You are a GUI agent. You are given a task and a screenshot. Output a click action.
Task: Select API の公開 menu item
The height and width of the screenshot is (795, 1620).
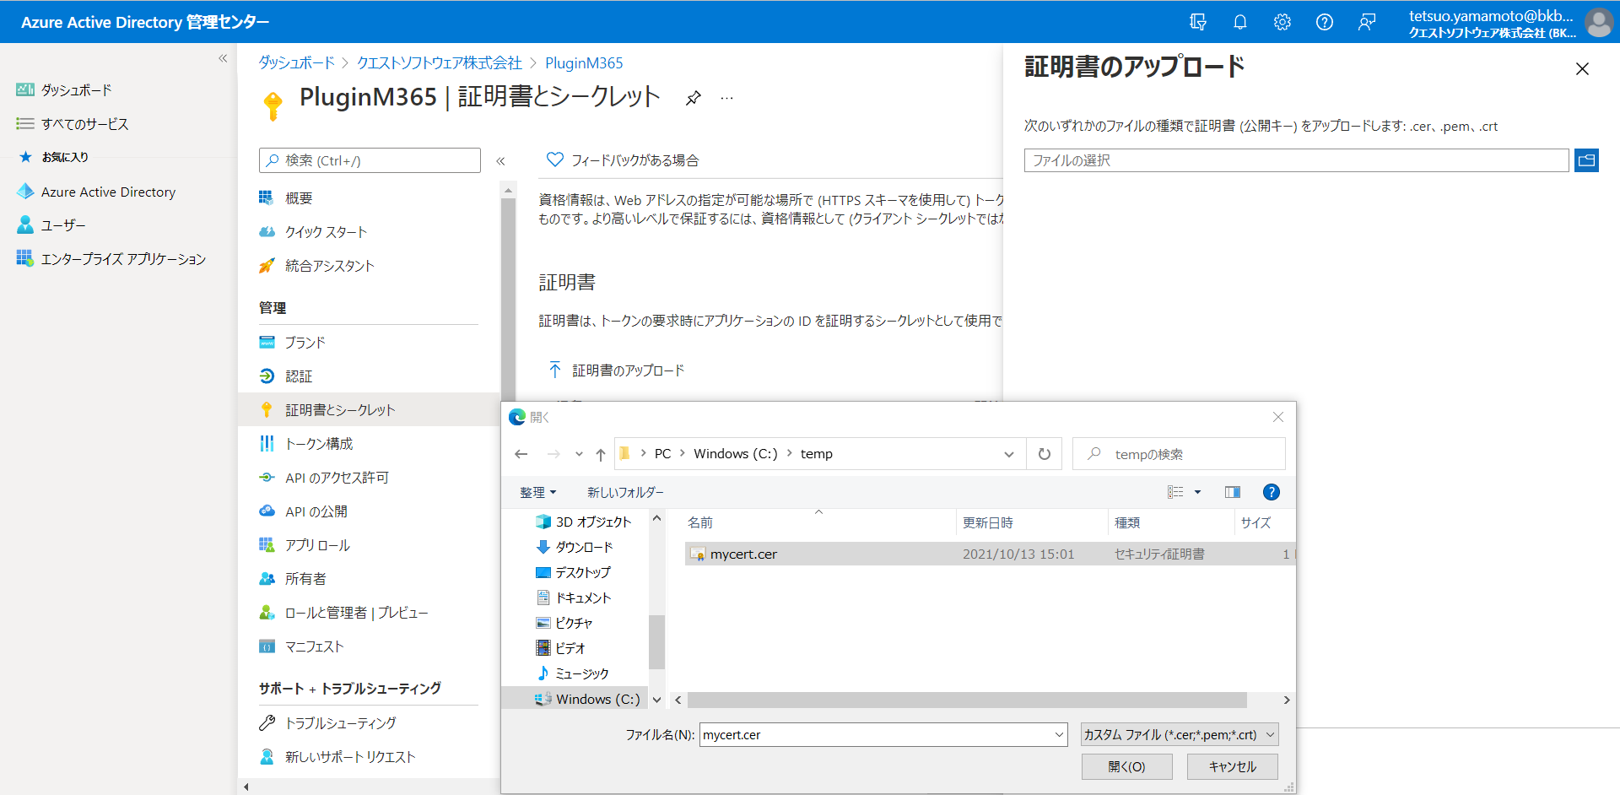click(x=316, y=511)
